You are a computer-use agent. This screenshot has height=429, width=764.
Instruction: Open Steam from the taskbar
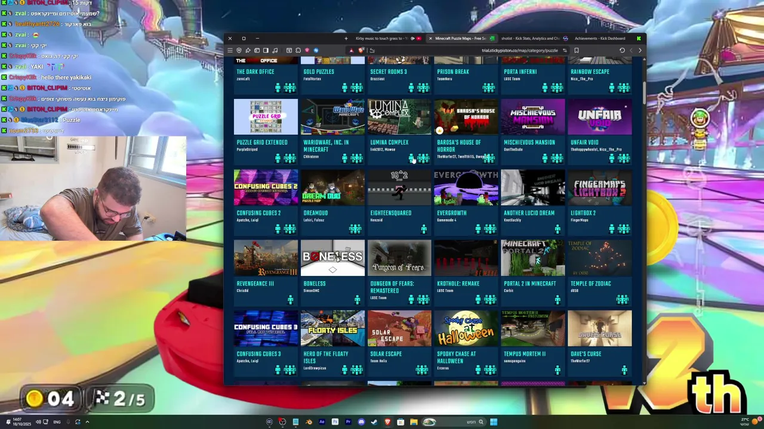point(374,422)
